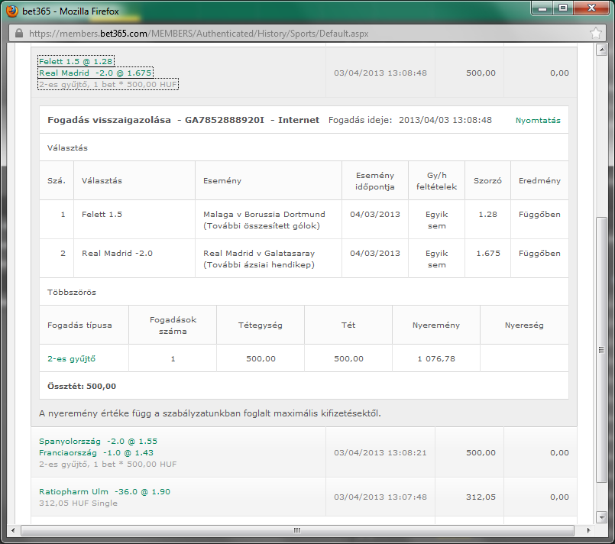Click the winnings value 1 076,78

click(436, 358)
